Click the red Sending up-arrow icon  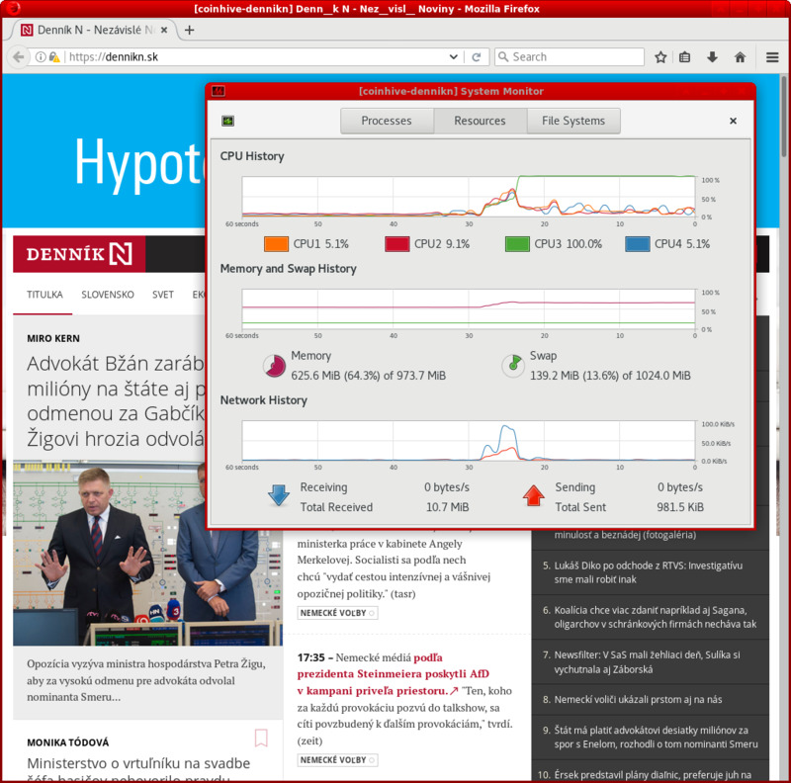[533, 495]
